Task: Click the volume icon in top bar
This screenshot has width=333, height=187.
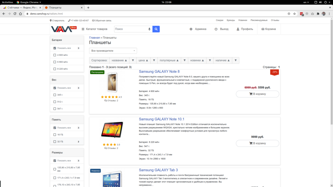Action: 320,2
